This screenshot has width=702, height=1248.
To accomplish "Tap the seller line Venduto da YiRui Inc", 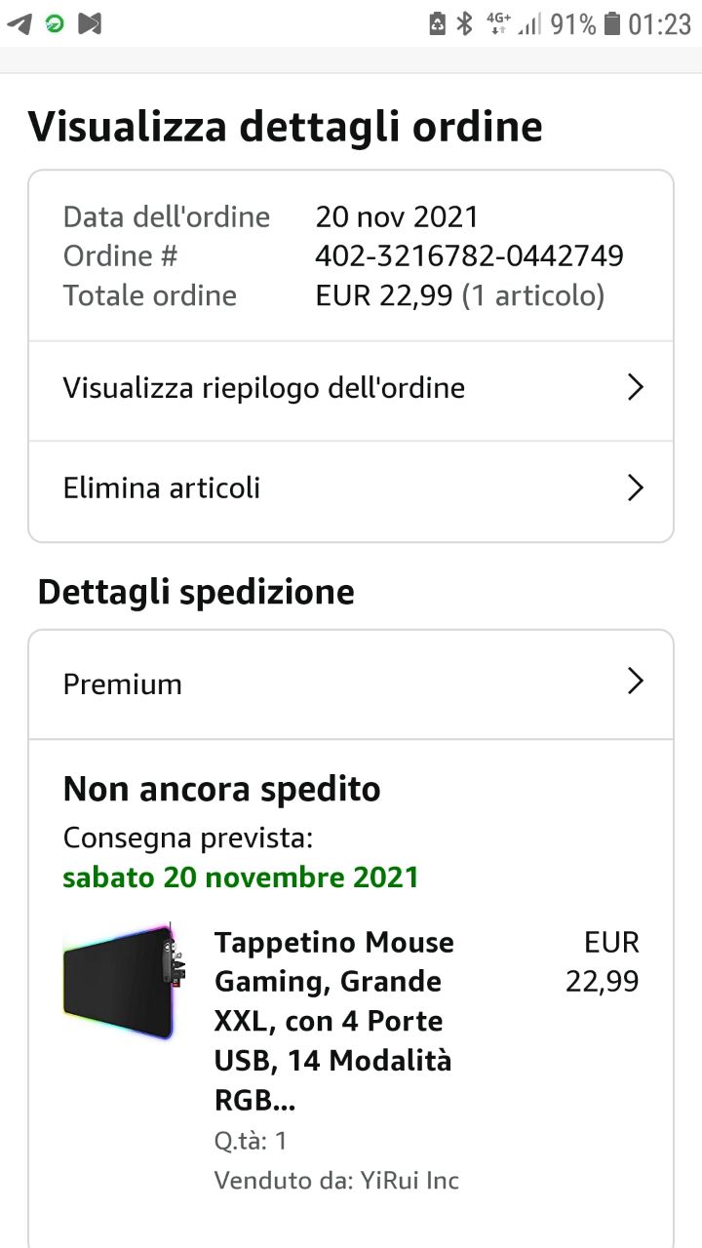I will (x=336, y=1181).
